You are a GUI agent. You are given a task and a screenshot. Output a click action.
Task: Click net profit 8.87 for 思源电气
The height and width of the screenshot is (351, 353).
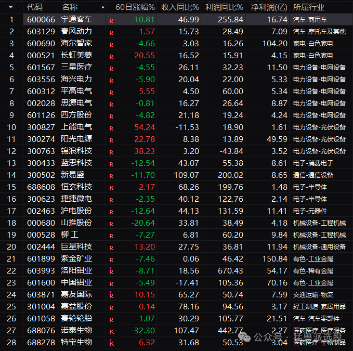click(x=279, y=103)
